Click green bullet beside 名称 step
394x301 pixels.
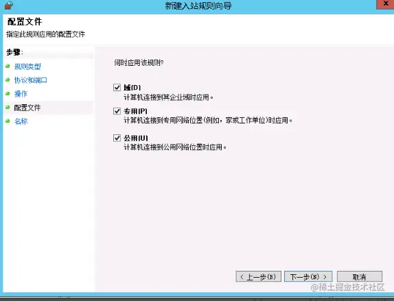pos(8,121)
